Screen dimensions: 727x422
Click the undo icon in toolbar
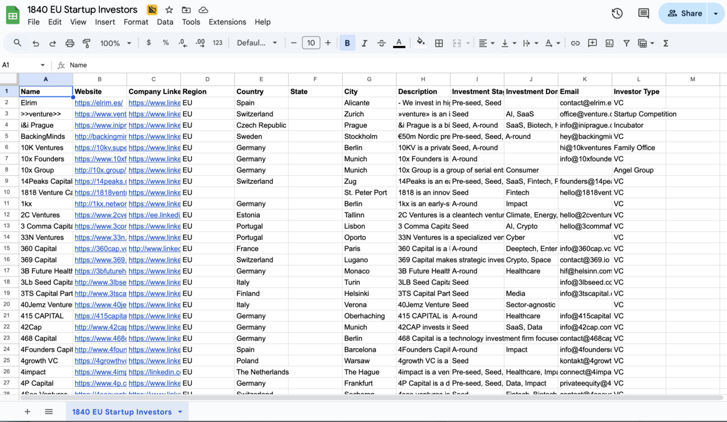coord(36,43)
